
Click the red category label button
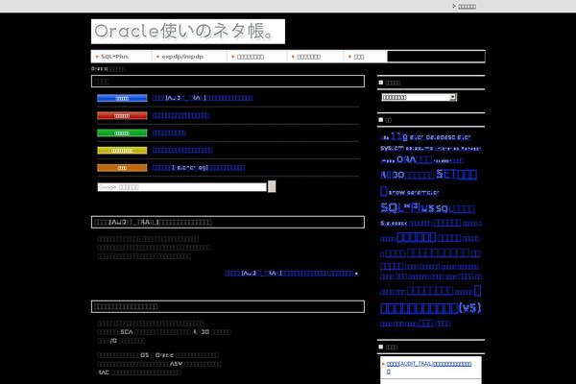pos(122,116)
